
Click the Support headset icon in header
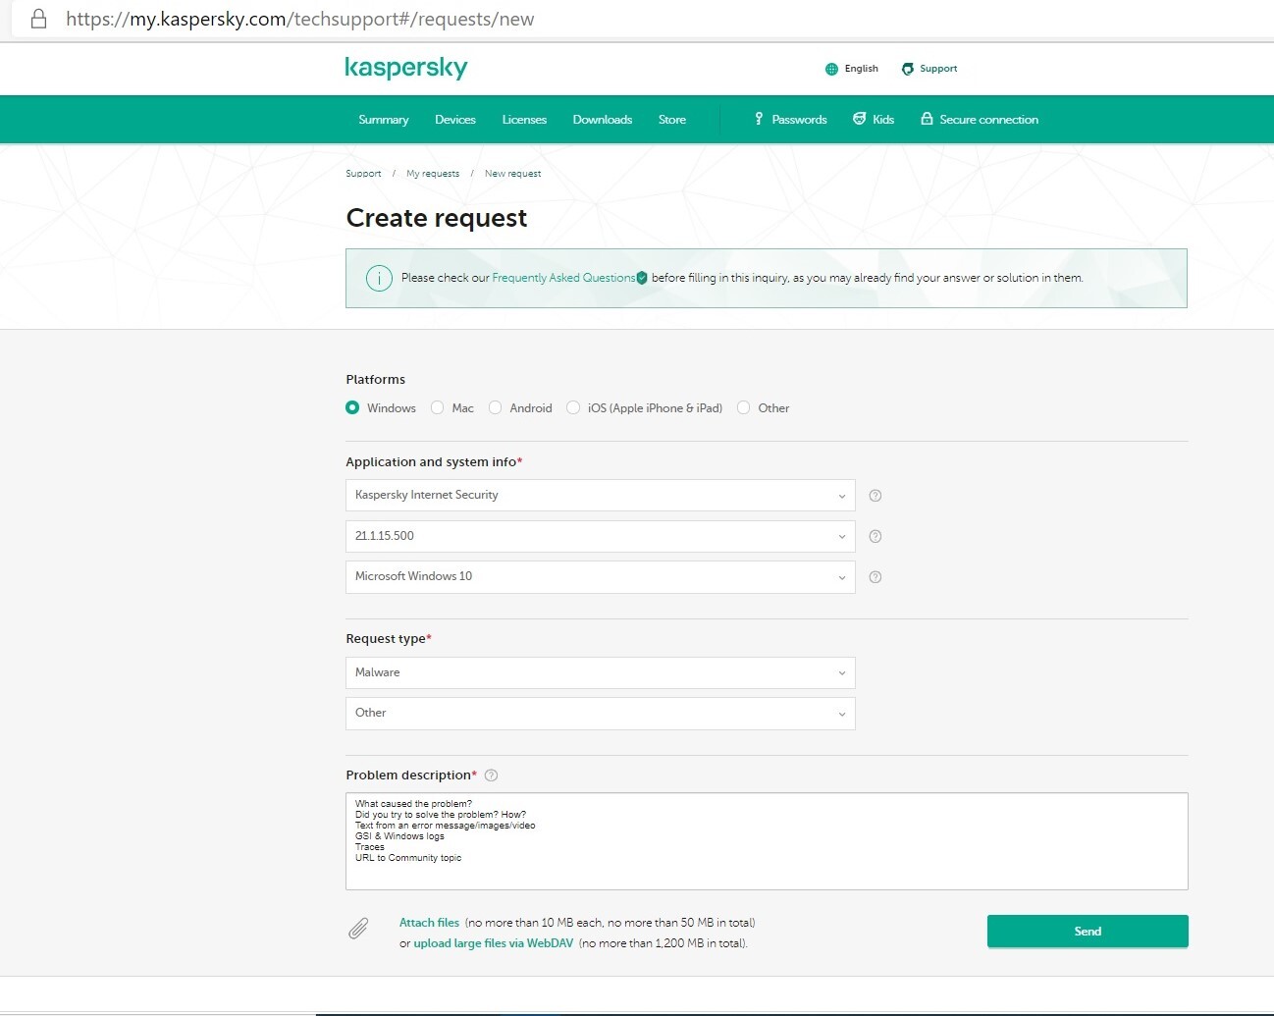[x=908, y=69]
